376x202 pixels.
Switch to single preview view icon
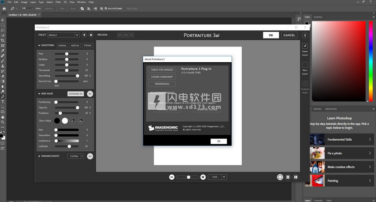[280, 177]
